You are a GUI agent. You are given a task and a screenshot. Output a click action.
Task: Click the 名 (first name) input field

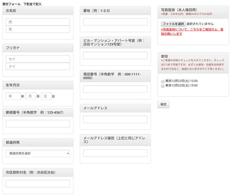38,29
